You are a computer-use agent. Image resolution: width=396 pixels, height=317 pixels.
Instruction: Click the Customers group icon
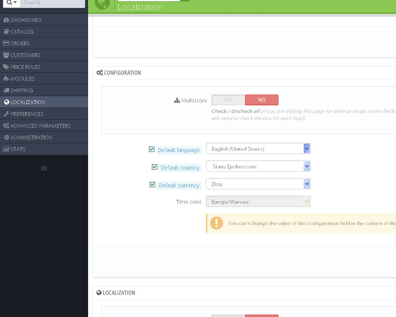tap(6, 55)
